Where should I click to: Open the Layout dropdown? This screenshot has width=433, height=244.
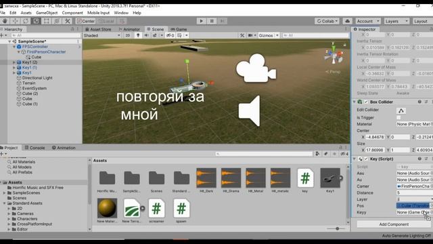click(x=422, y=21)
